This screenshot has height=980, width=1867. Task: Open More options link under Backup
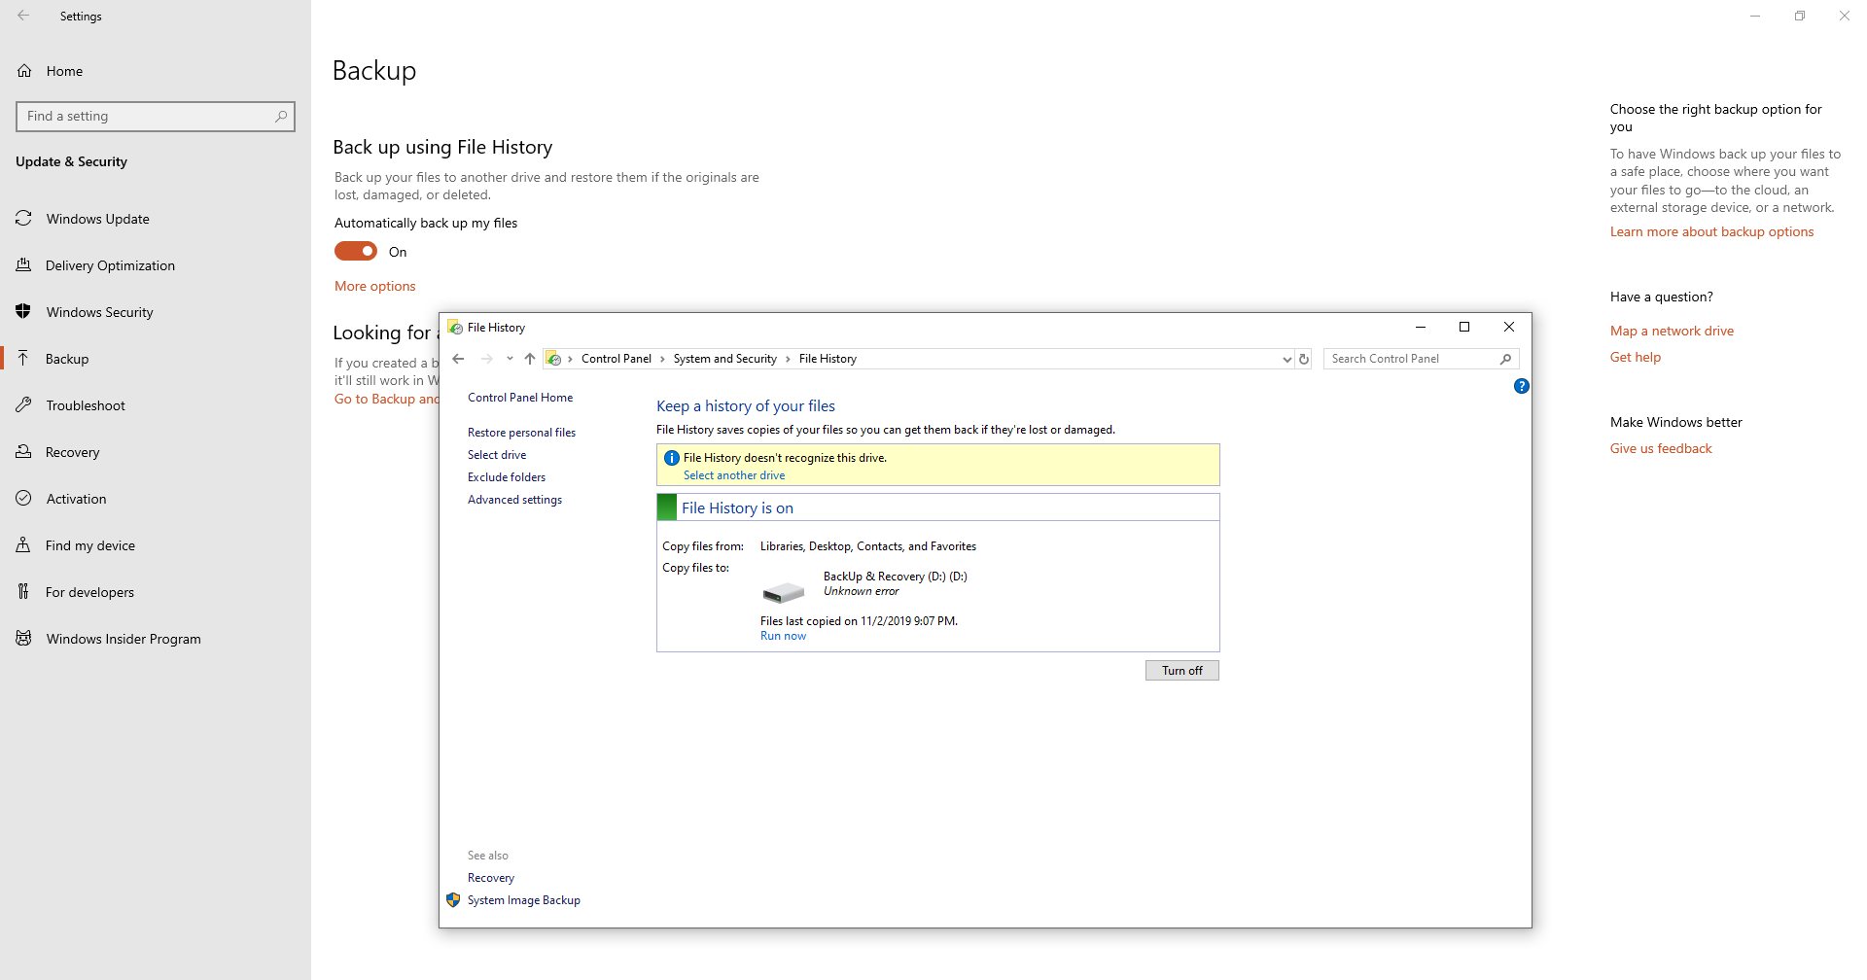pos(375,286)
